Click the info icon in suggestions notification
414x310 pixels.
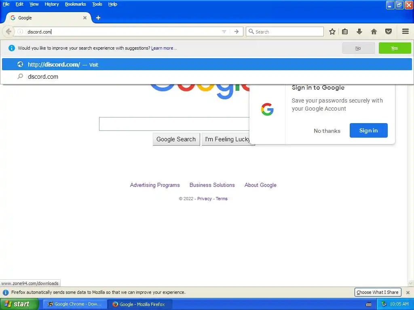11,48
